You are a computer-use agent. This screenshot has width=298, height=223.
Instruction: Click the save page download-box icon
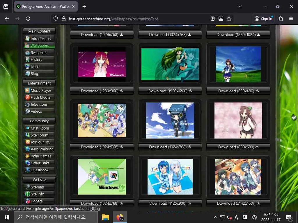point(221,19)
